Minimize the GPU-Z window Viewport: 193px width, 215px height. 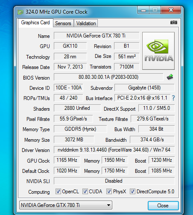coord(143,10)
